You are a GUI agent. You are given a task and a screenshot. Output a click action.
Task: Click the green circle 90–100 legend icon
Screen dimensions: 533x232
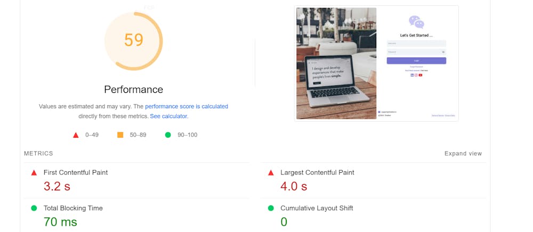click(168, 135)
